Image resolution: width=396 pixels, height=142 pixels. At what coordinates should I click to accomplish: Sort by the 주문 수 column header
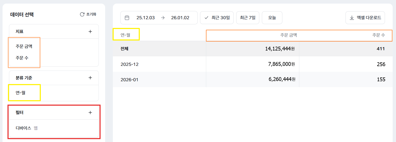379,35
